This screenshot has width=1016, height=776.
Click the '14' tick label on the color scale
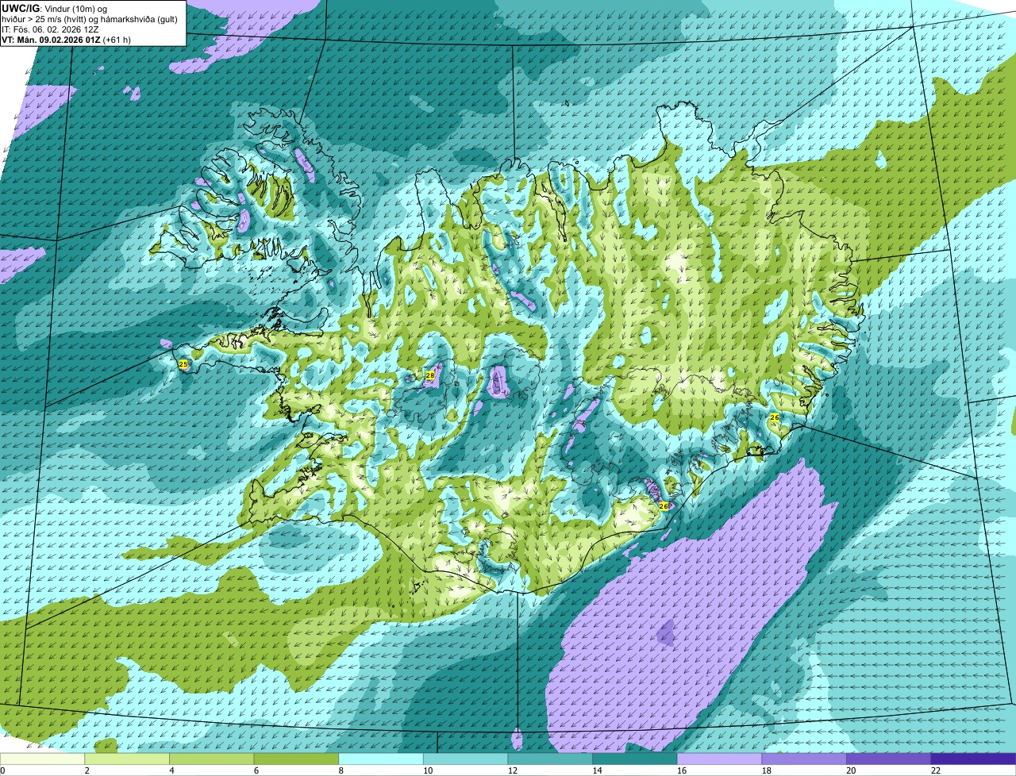[597, 770]
